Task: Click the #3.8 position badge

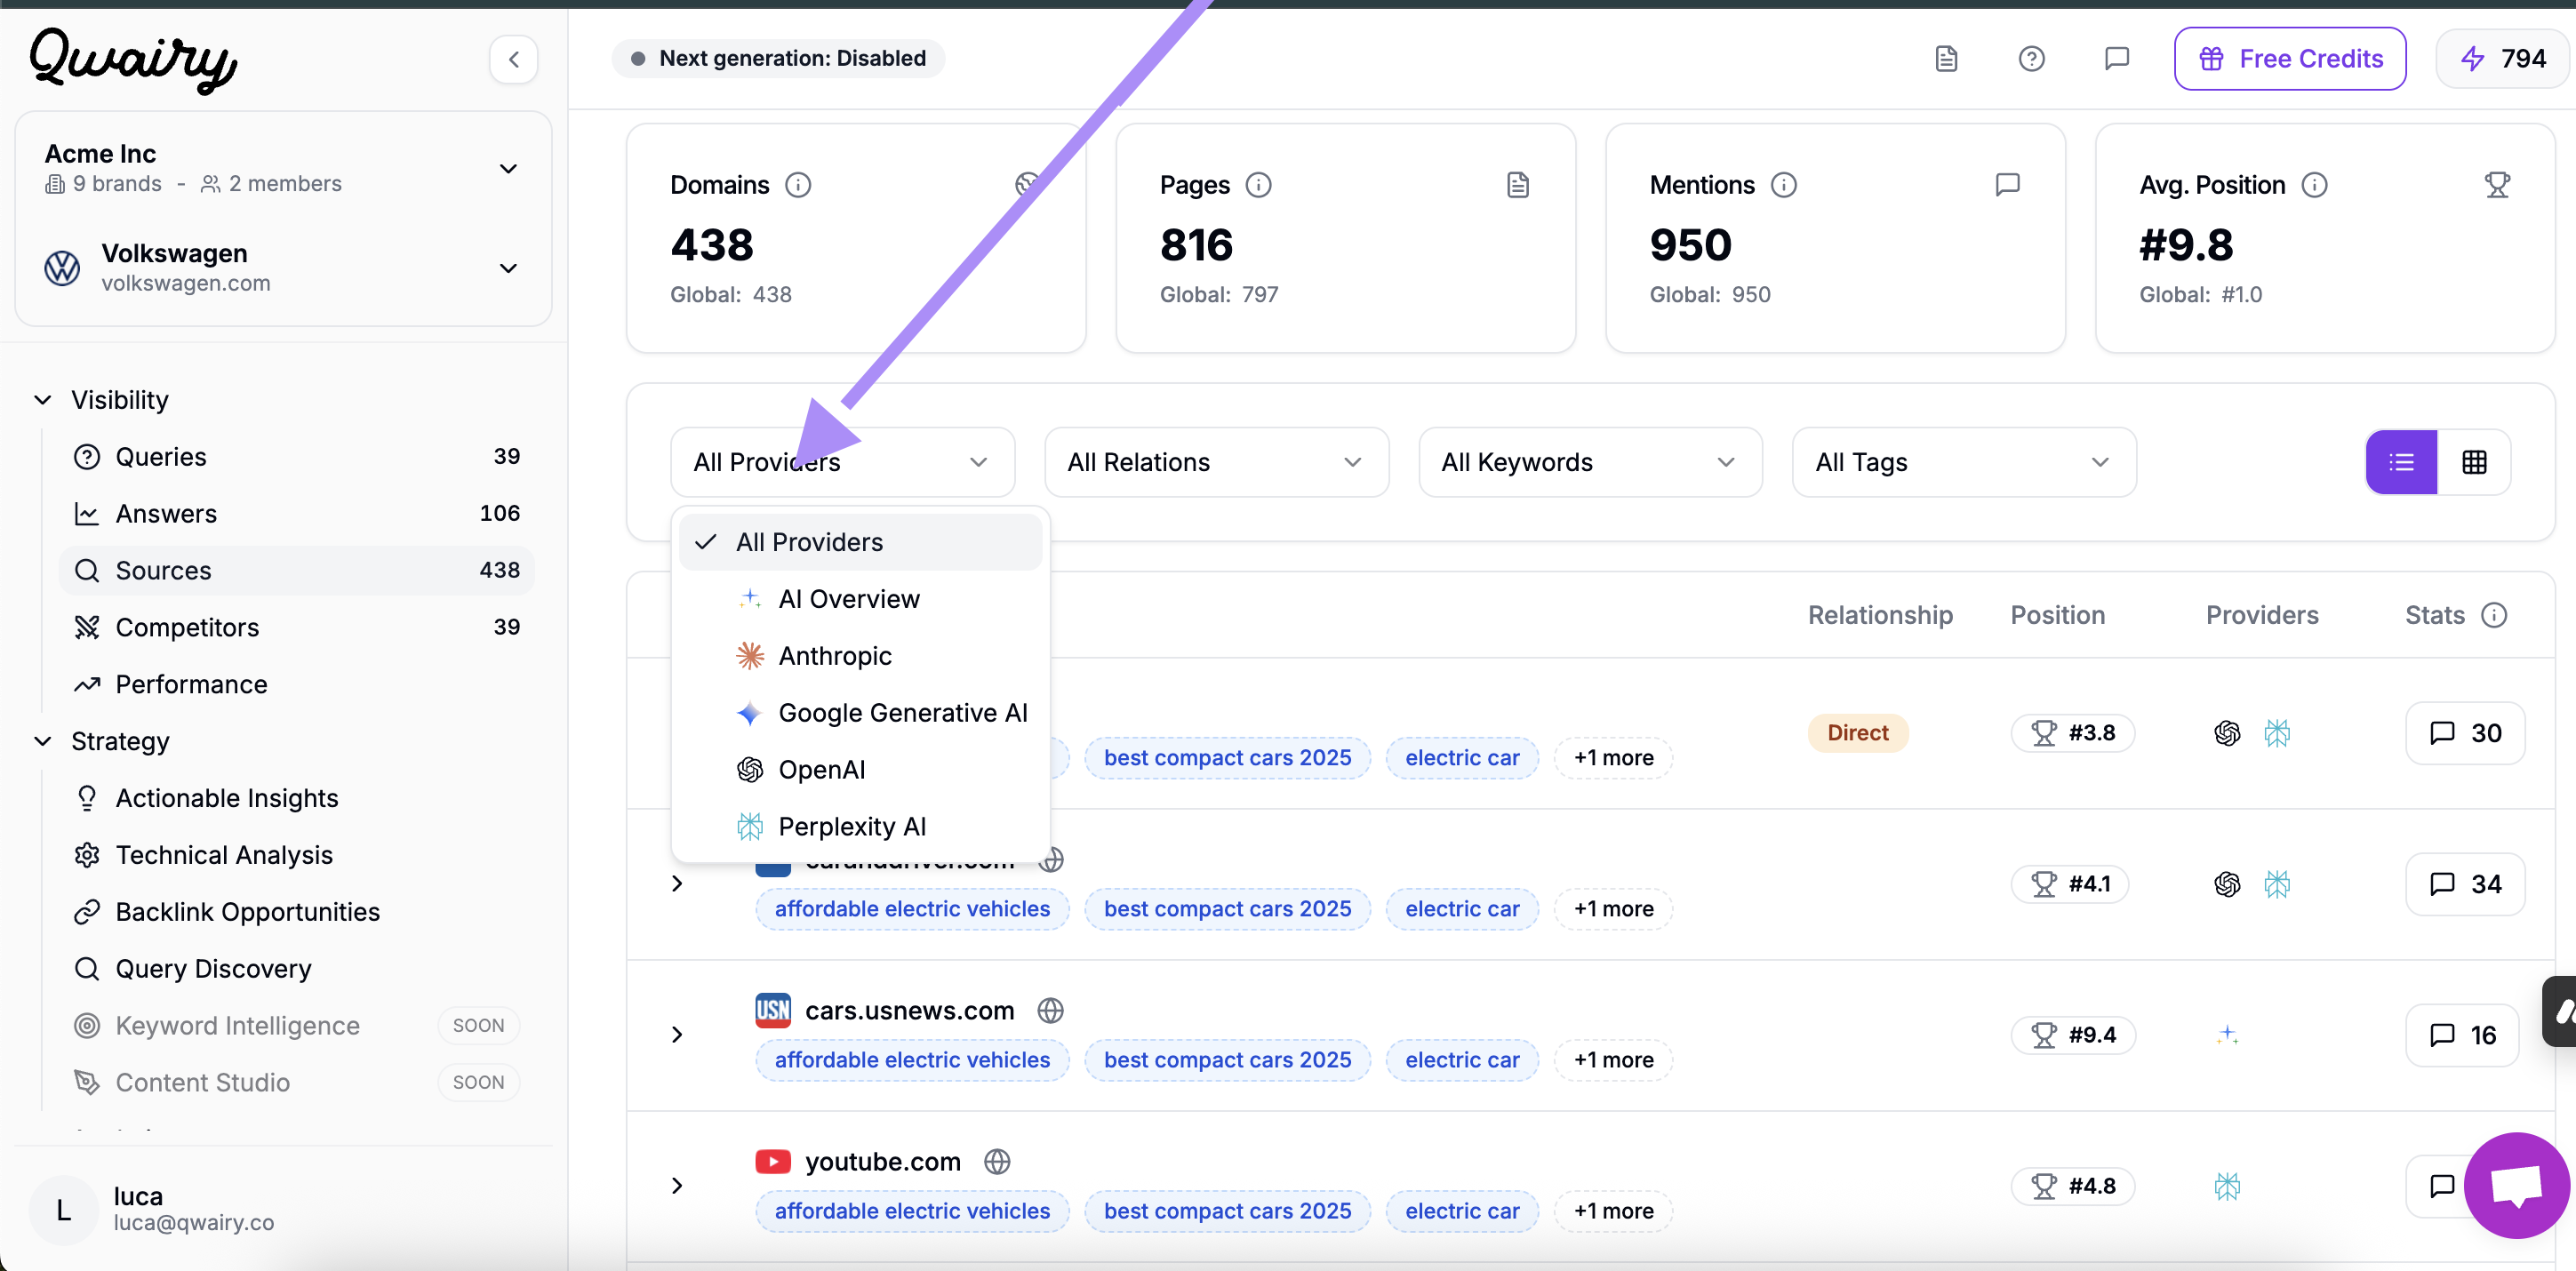Action: click(2072, 733)
